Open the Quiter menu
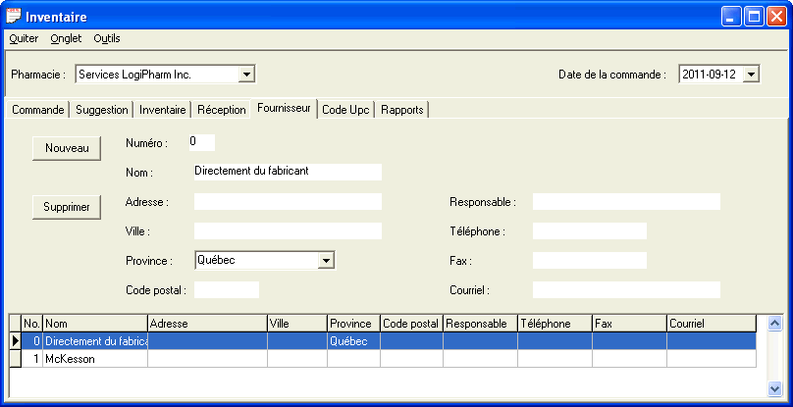 pyautogui.click(x=24, y=38)
